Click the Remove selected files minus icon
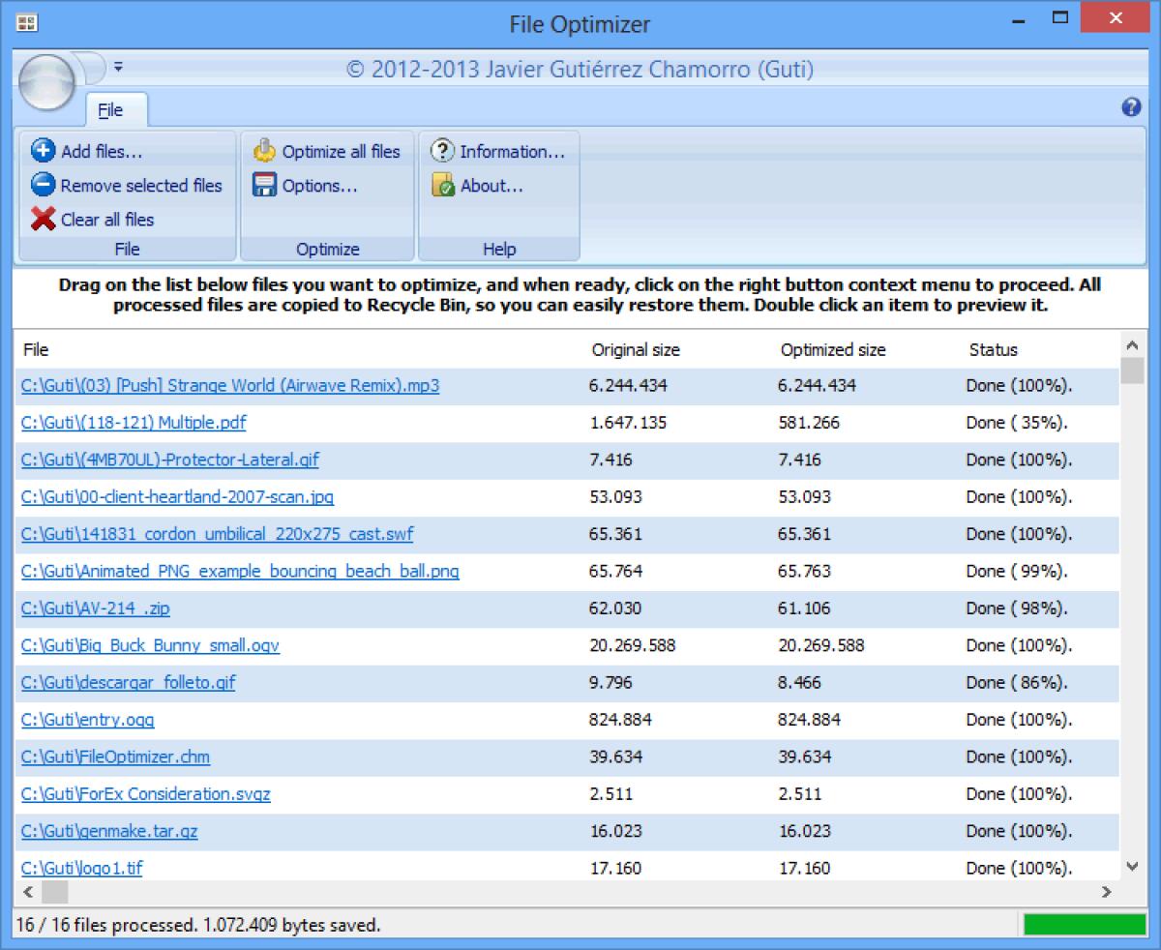Image resolution: width=1161 pixels, height=950 pixels. pos(44,185)
